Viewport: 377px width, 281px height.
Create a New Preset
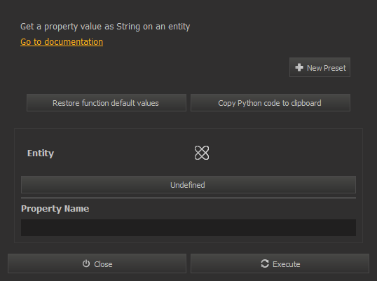point(320,67)
